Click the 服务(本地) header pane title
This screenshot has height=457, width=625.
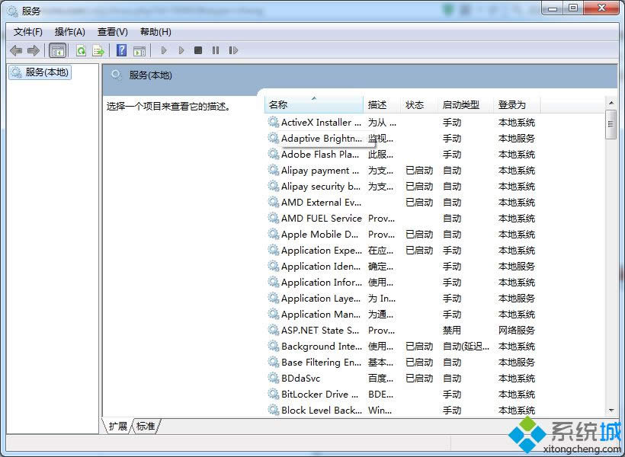pyautogui.click(x=150, y=75)
